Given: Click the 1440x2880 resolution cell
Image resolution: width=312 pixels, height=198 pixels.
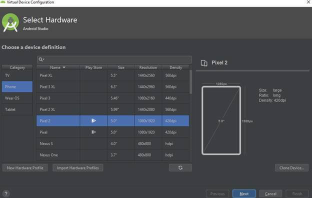Looking at the screenshot, I should coord(148,109).
